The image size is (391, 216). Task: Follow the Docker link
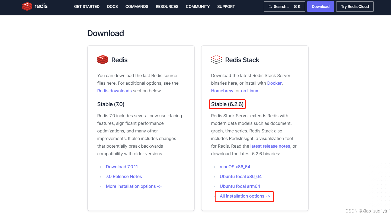pos(274,83)
